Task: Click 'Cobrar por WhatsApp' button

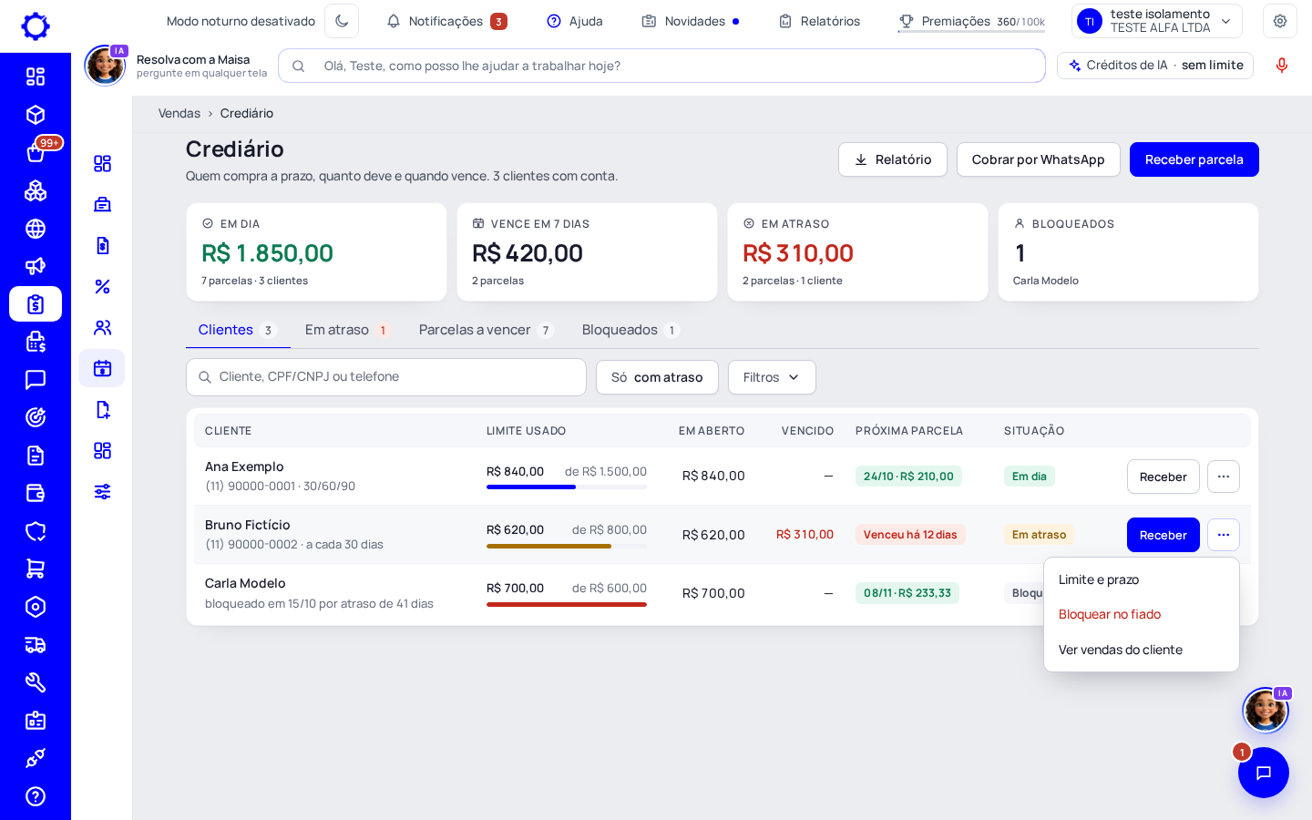Action: pos(1039,159)
